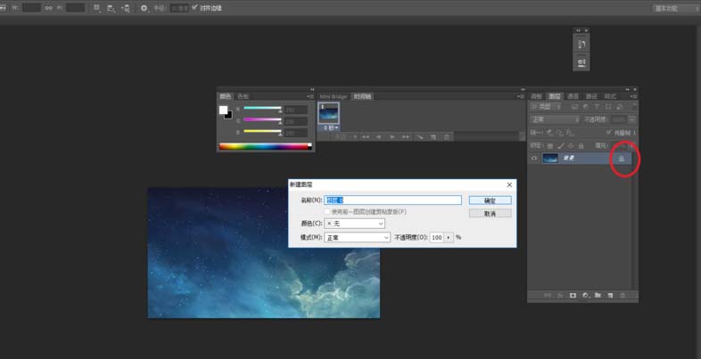
Task: Switch to Adjustments tab
Action: [536, 96]
